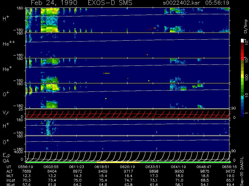Click the date title 'Feb 24, 1990'
249x186 pixels.
(54, 3)
